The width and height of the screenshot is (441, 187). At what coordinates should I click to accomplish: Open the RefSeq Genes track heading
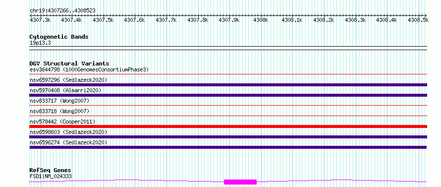click(x=51, y=171)
